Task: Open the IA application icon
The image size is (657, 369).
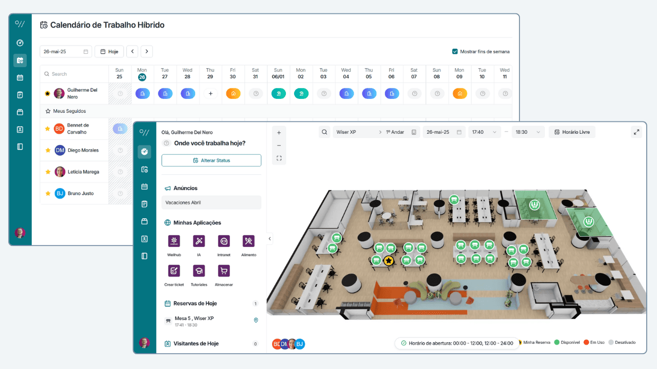Action: (199, 241)
